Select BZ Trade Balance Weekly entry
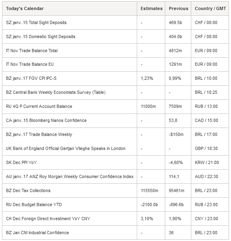This screenshot has height=241, width=231. [x=39, y=134]
